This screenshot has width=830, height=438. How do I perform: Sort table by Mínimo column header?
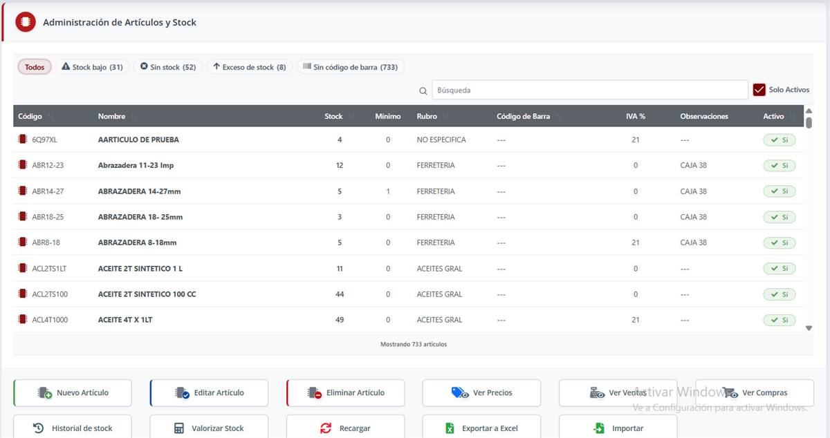pos(388,116)
